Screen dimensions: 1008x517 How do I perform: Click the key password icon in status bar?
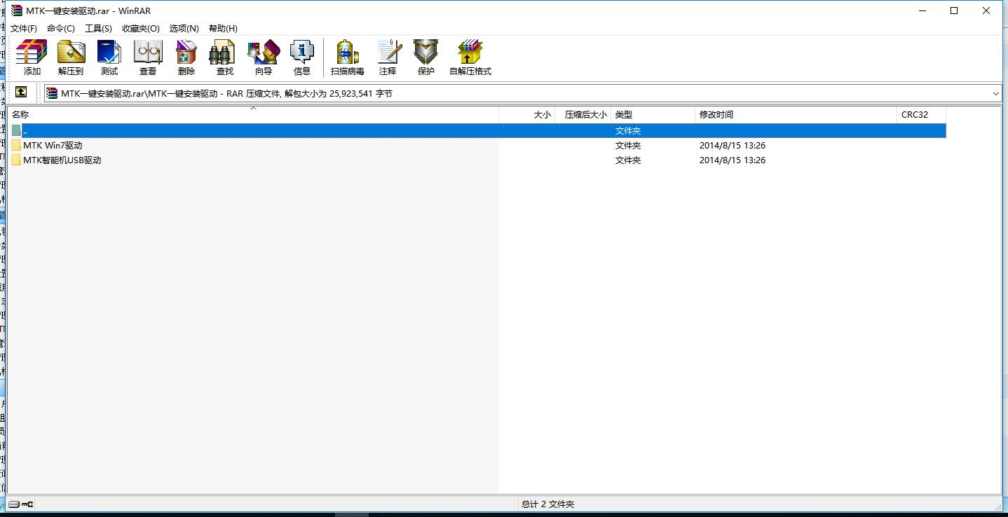click(x=27, y=504)
